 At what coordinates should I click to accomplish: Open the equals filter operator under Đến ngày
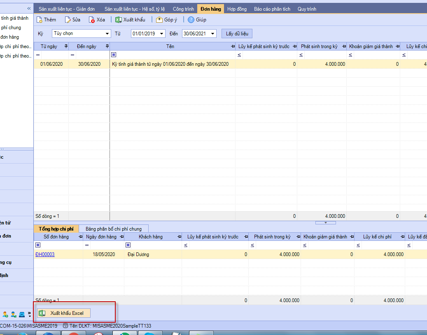click(72, 55)
